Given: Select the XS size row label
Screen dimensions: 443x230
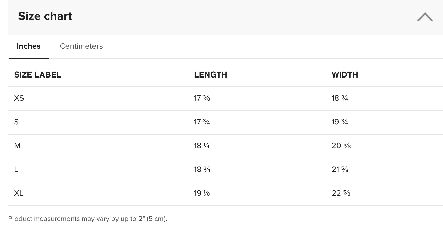Looking at the screenshot, I should point(19,98).
